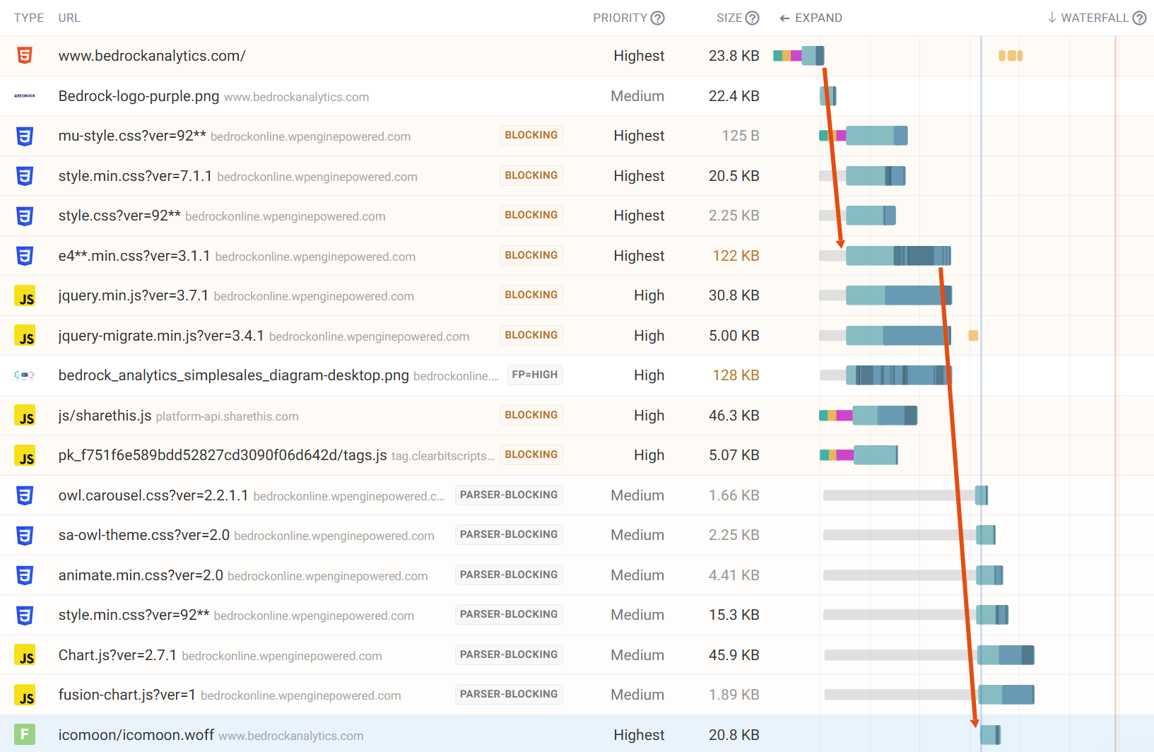This screenshot has height=752, width=1154.
Task: Click the 125 B size value
Action: pyautogui.click(x=741, y=136)
